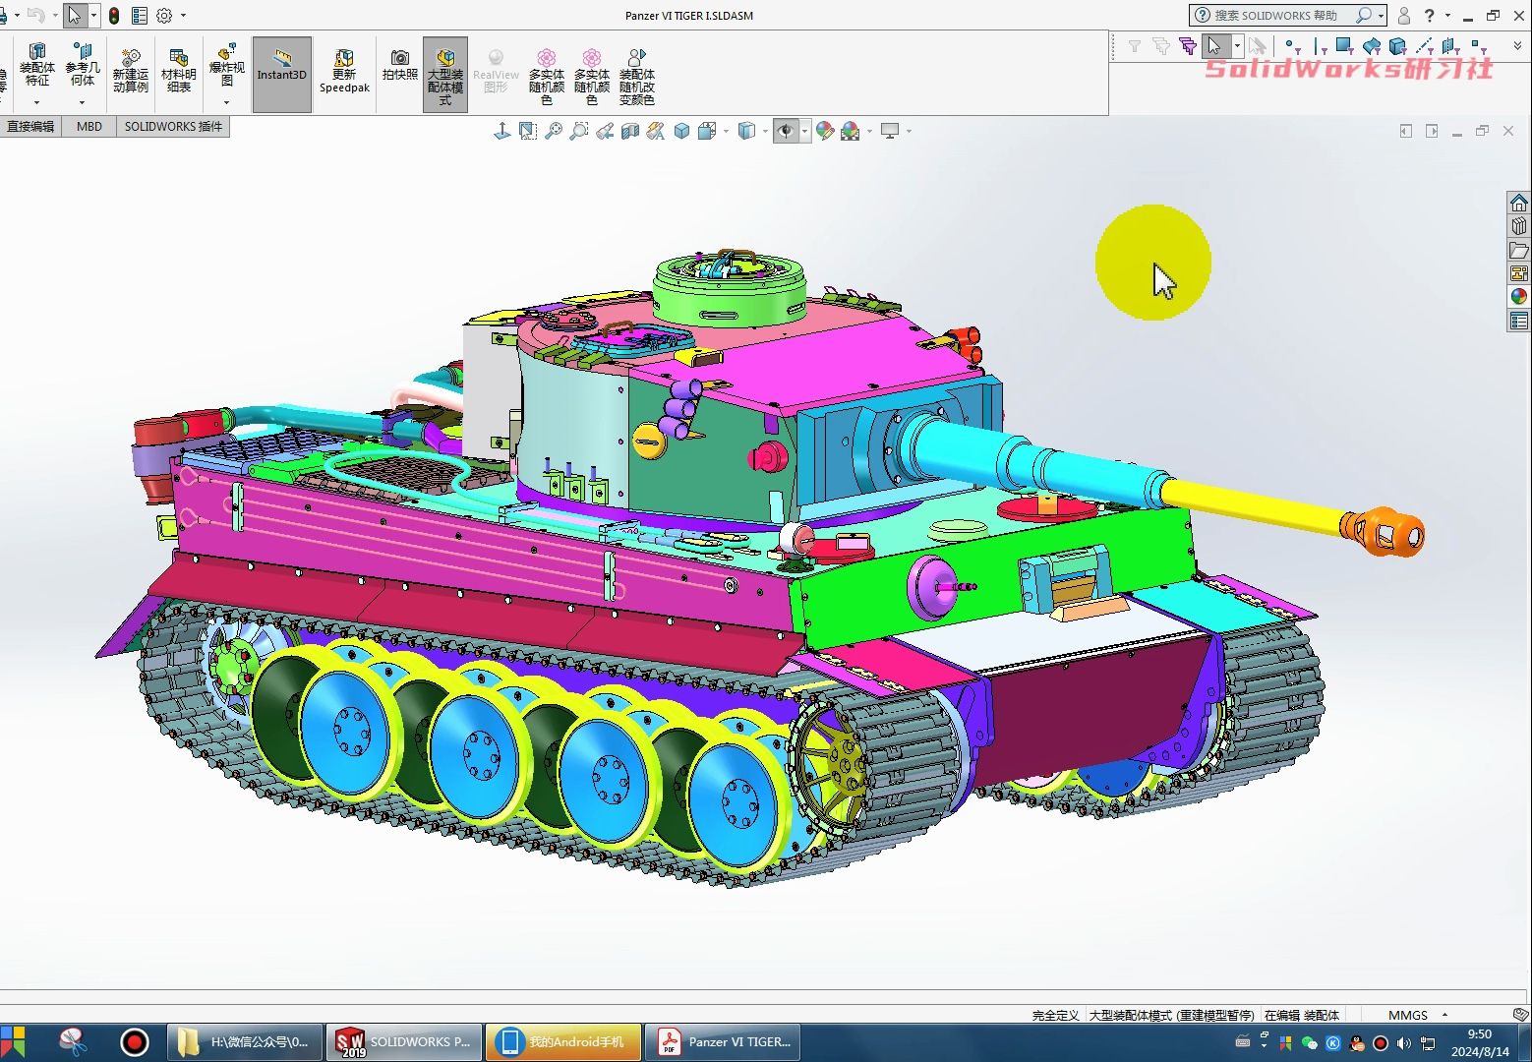Switch to 直接编辑 tab

coord(30,127)
